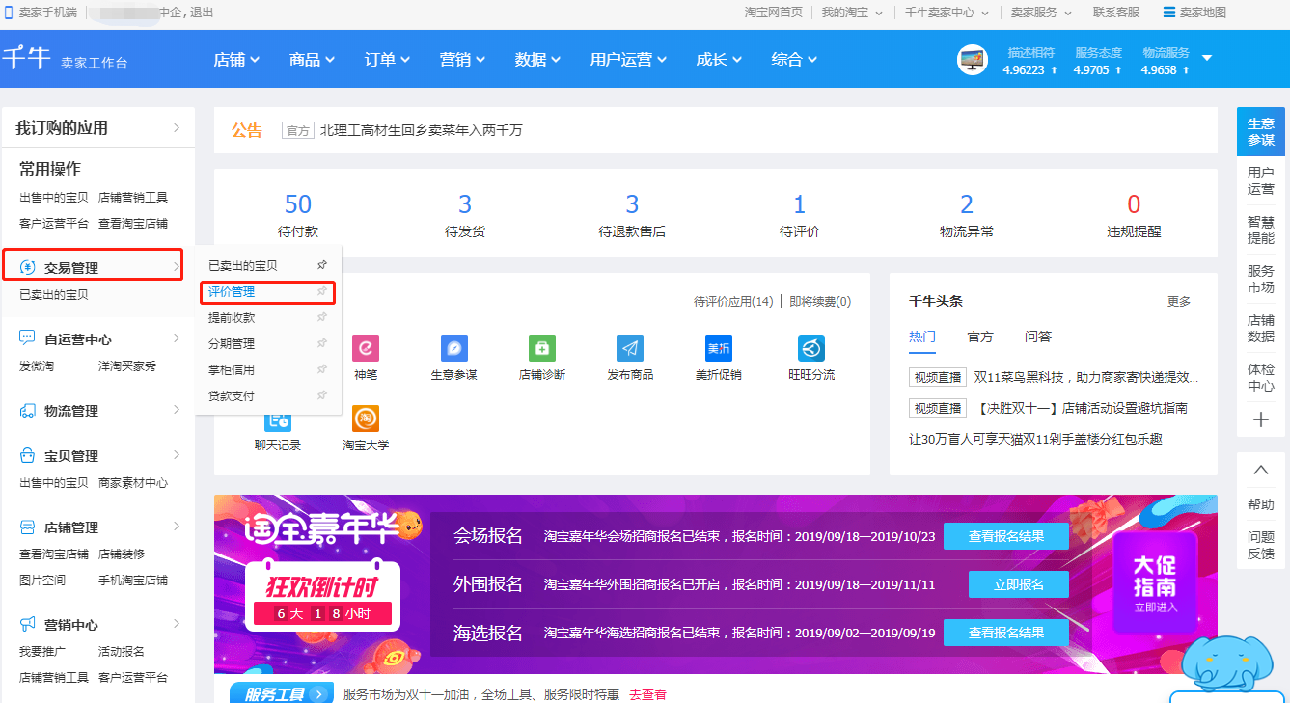Pin 分期管理 submenu item
The image size is (1290, 703).
pos(322,343)
